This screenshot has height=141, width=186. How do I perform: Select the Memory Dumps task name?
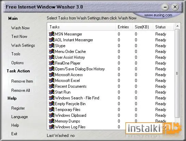click(68, 121)
